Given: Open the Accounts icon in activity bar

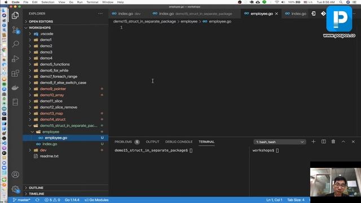Looking at the screenshot, I should point(15,174).
